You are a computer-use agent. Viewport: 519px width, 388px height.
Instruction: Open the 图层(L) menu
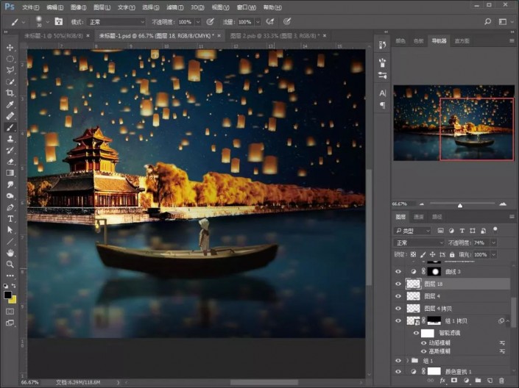(102, 7)
